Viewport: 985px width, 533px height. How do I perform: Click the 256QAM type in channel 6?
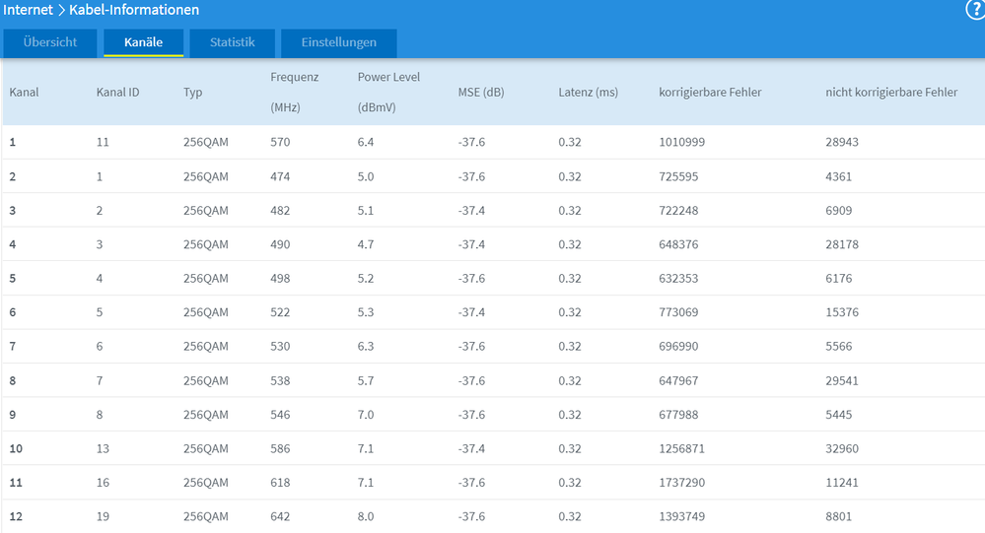[205, 312]
